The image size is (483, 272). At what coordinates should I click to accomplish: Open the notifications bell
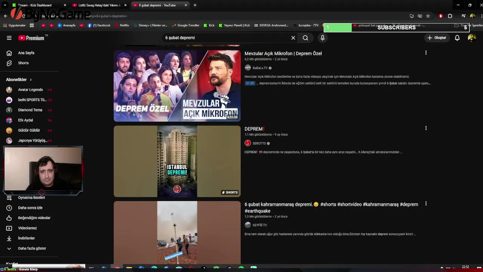point(457,38)
